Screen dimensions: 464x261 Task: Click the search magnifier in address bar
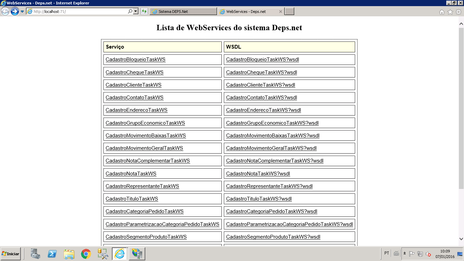[130, 11]
